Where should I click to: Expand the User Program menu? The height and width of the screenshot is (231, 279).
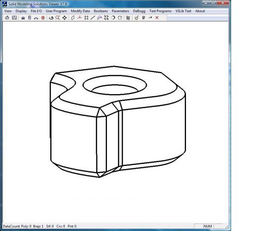(x=56, y=11)
